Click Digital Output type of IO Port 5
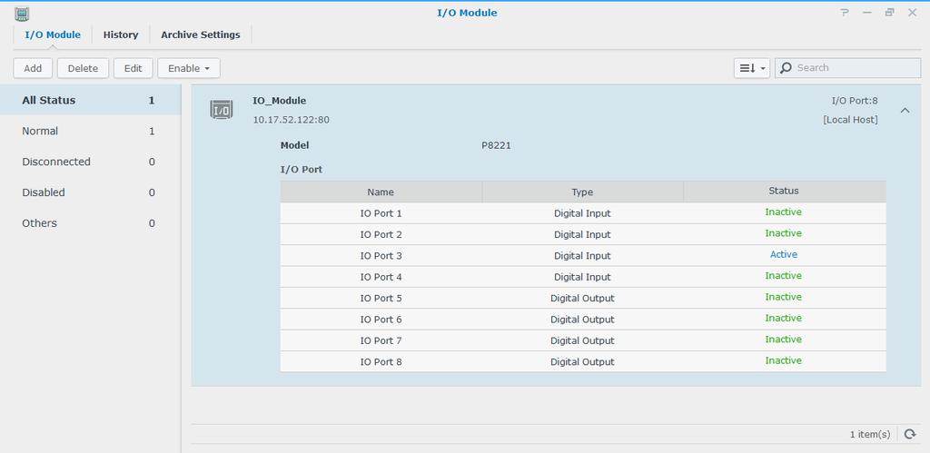 [x=582, y=299]
